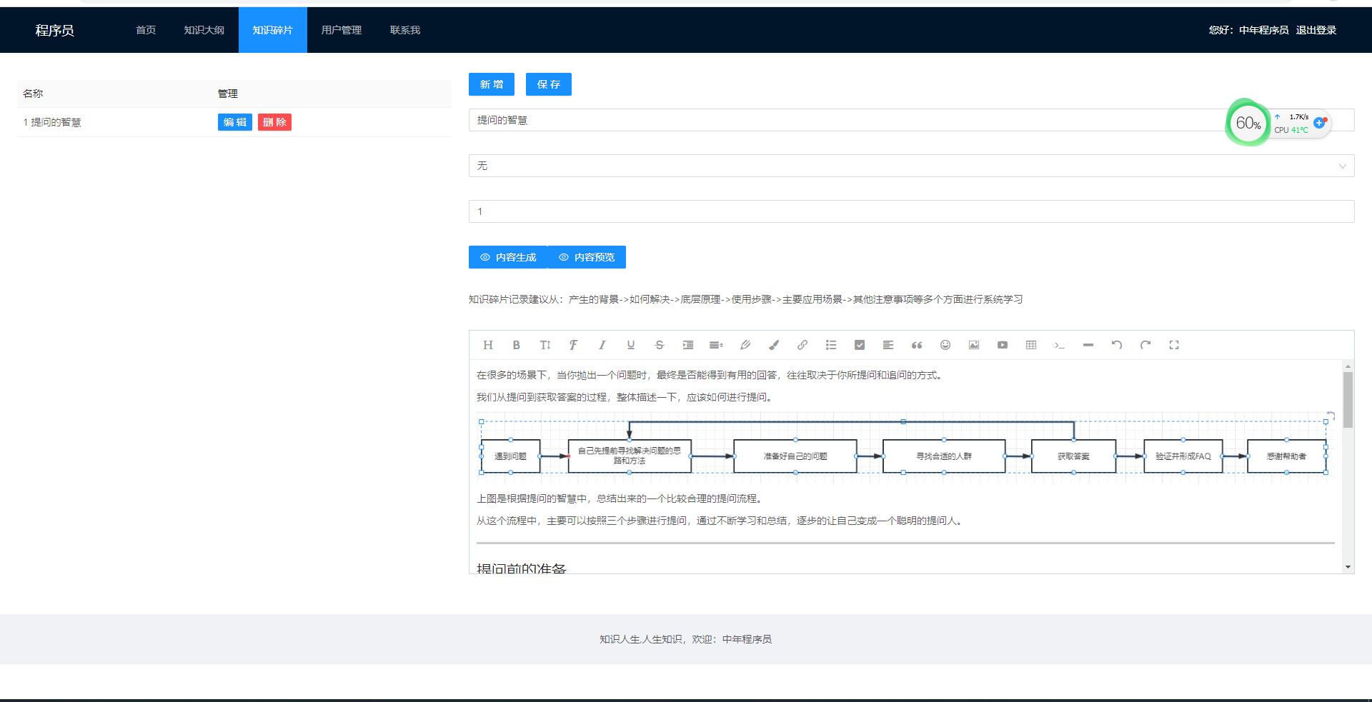Click 删除 for 提问的智慧 row

tap(274, 122)
